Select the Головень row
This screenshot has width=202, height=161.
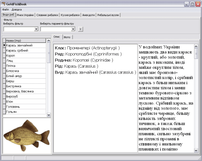(26, 107)
